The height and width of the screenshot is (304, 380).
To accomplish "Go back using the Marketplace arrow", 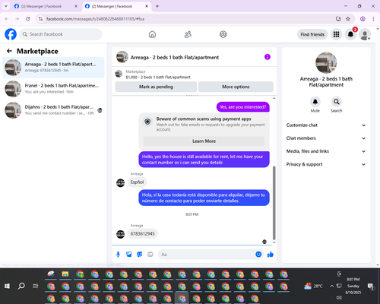I will 9,51.
